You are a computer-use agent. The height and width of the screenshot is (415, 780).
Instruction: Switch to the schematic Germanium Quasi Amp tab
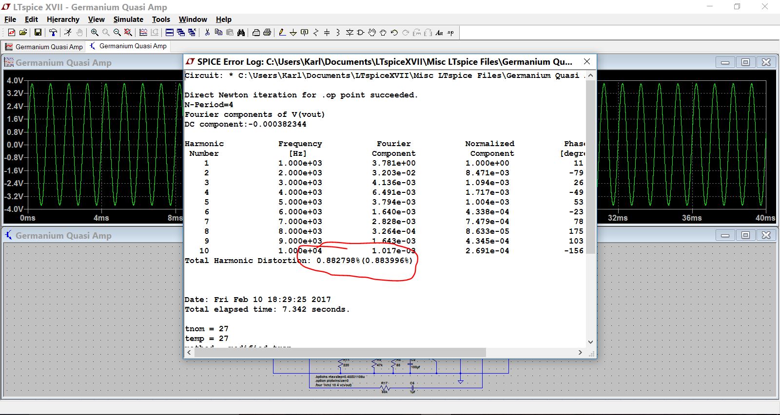pos(128,46)
